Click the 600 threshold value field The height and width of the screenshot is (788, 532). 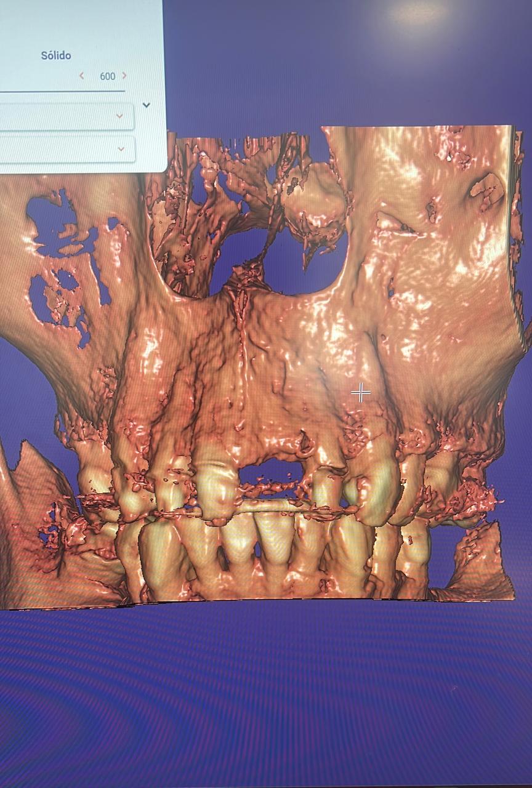[x=107, y=76]
